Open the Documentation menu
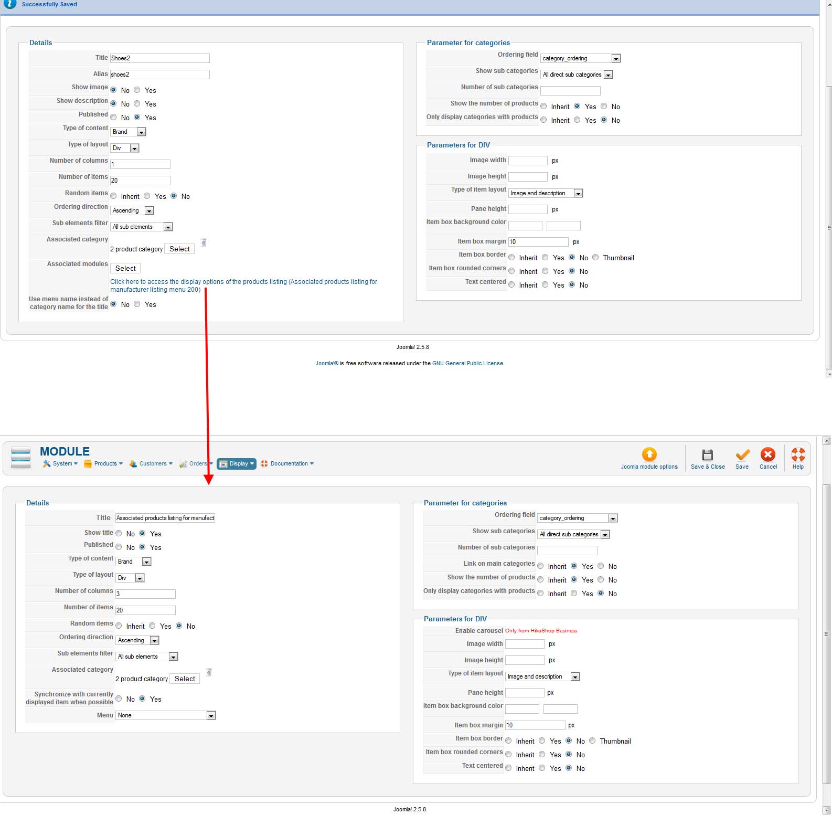The image size is (832, 815). coord(287,464)
